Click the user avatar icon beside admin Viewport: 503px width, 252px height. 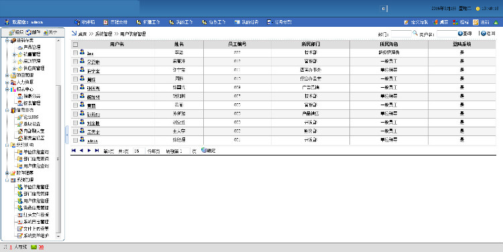82,139
